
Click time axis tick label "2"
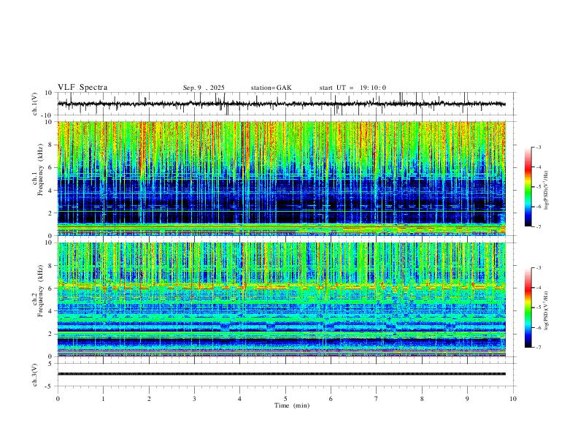149,399
